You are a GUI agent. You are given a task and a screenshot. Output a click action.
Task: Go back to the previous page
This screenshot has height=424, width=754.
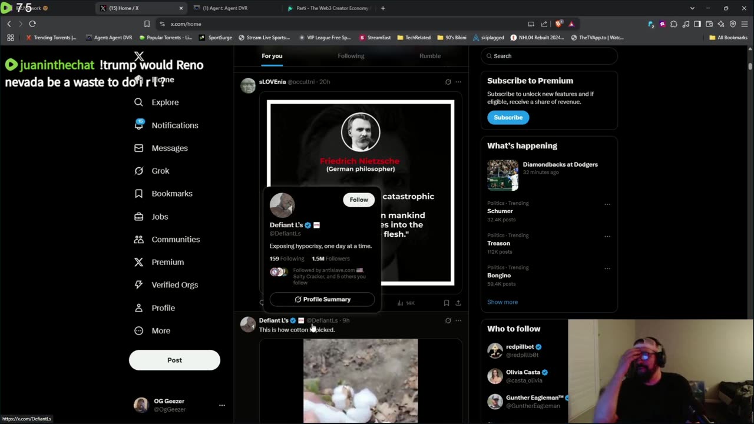click(x=9, y=24)
